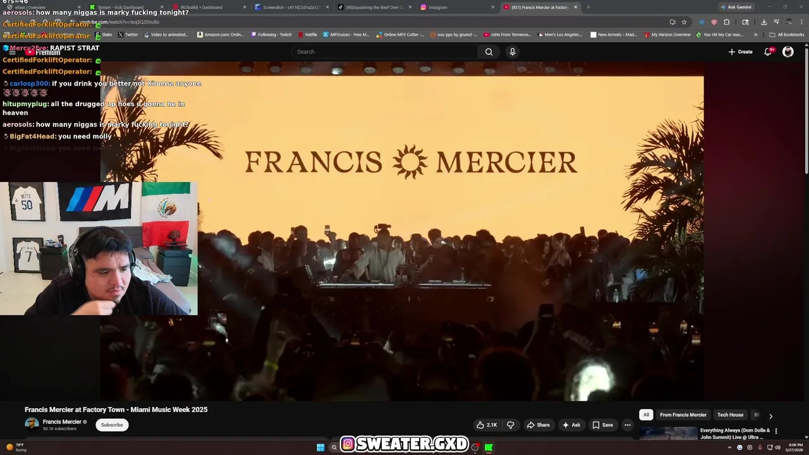Open the Netflix bookmark
809x455 pixels.
point(308,35)
